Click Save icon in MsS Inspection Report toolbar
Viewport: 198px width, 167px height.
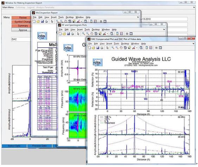[x=42, y=21]
